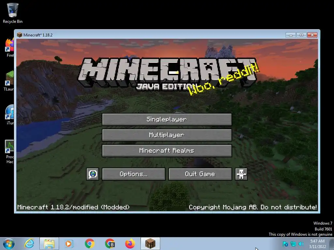Screen dimensions: 334x250
Task: Click Quit Game button
Action: click(x=200, y=174)
